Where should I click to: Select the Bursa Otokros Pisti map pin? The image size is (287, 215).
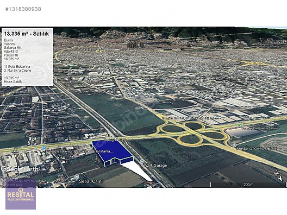coord(235,145)
